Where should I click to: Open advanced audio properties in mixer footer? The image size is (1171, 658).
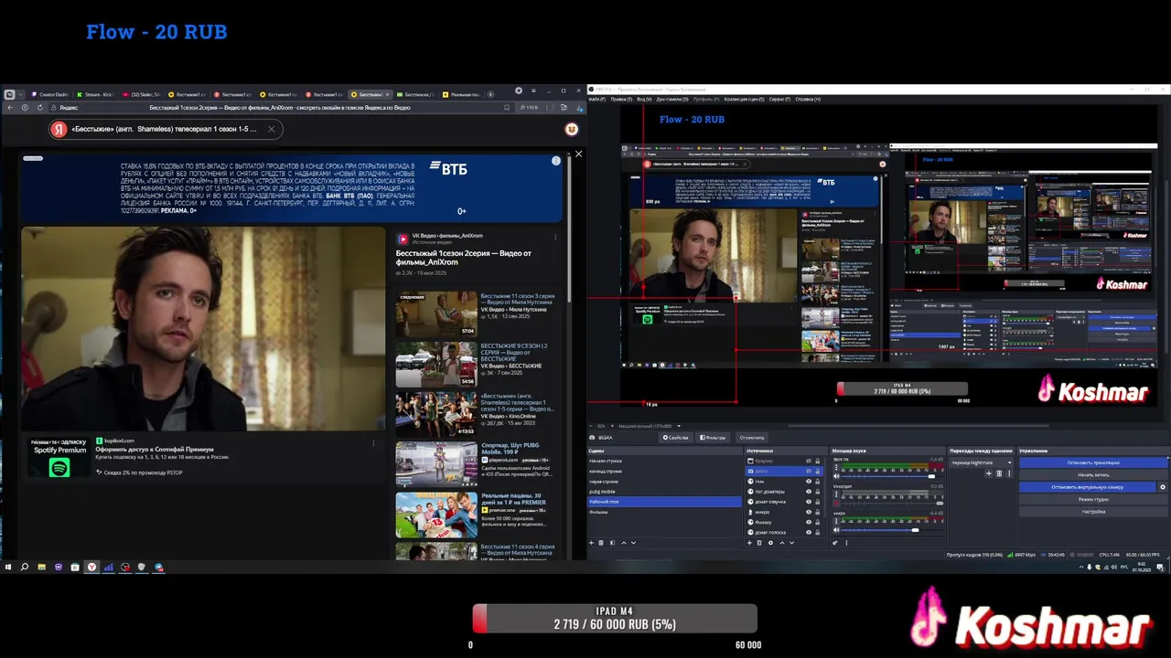[835, 542]
